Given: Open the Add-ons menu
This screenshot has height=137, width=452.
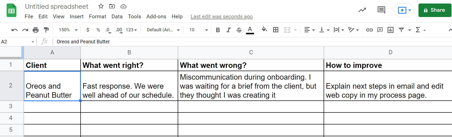Looking at the screenshot, I should pyautogui.click(x=156, y=17).
